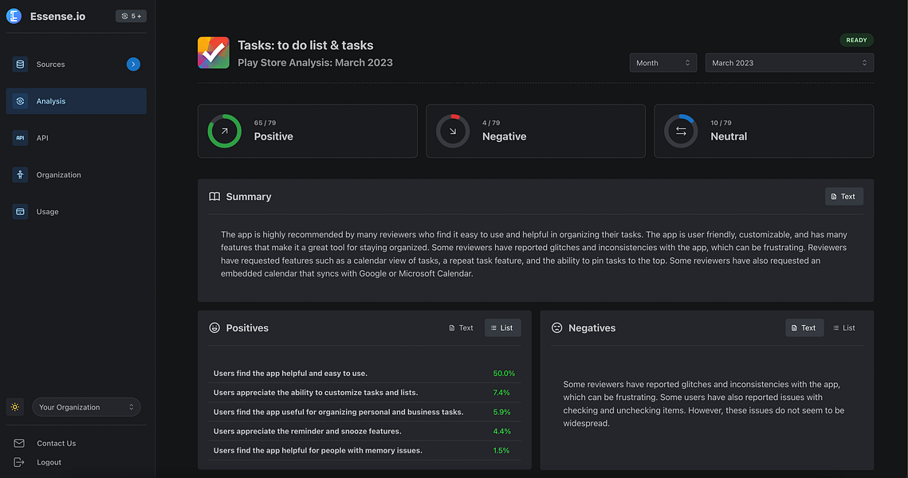Open the Month period dropdown

(x=663, y=63)
